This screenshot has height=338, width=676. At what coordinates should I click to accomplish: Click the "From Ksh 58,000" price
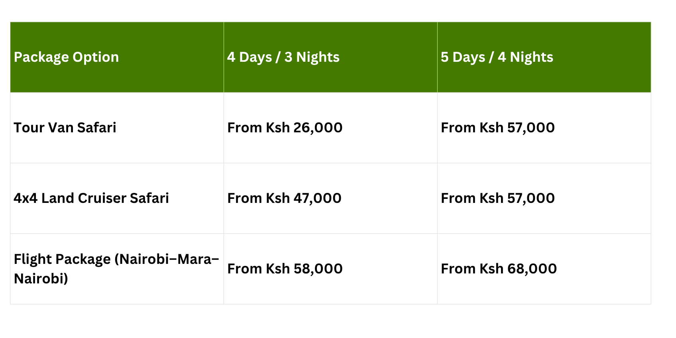[285, 269]
